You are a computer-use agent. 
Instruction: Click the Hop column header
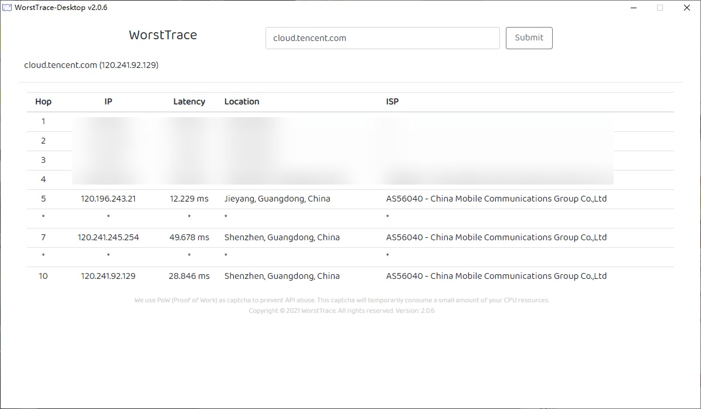(x=43, y=101)
